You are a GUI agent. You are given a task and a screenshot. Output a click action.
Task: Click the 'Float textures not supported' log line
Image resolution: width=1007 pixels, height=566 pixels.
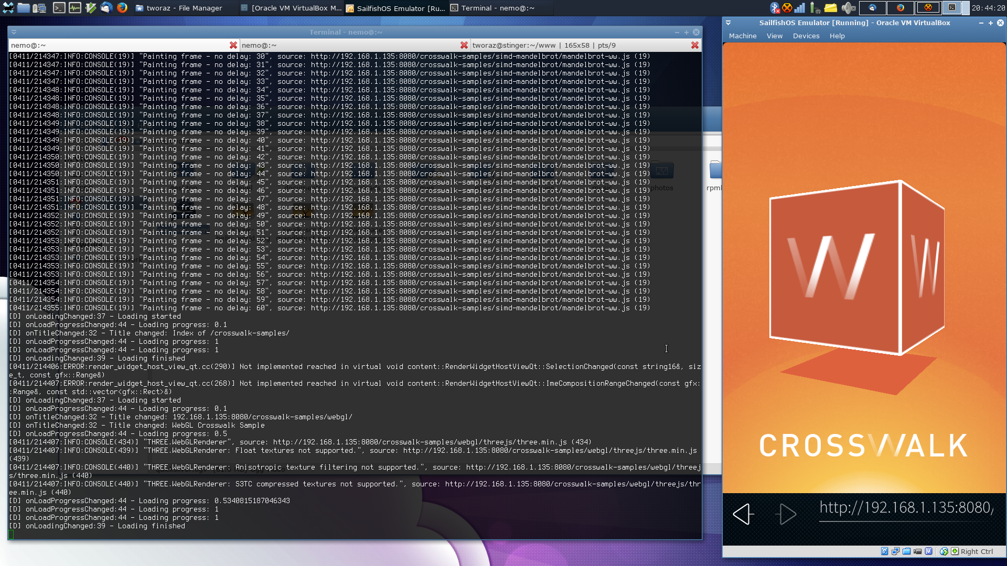(353, 455)
